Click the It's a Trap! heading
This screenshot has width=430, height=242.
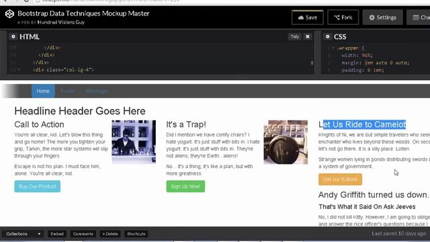pyautogui.click(x=186, y=124)
